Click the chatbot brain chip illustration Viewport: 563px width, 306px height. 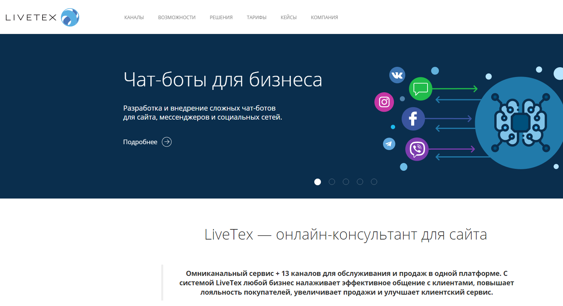pyautogui.click(x=520, y=123)
